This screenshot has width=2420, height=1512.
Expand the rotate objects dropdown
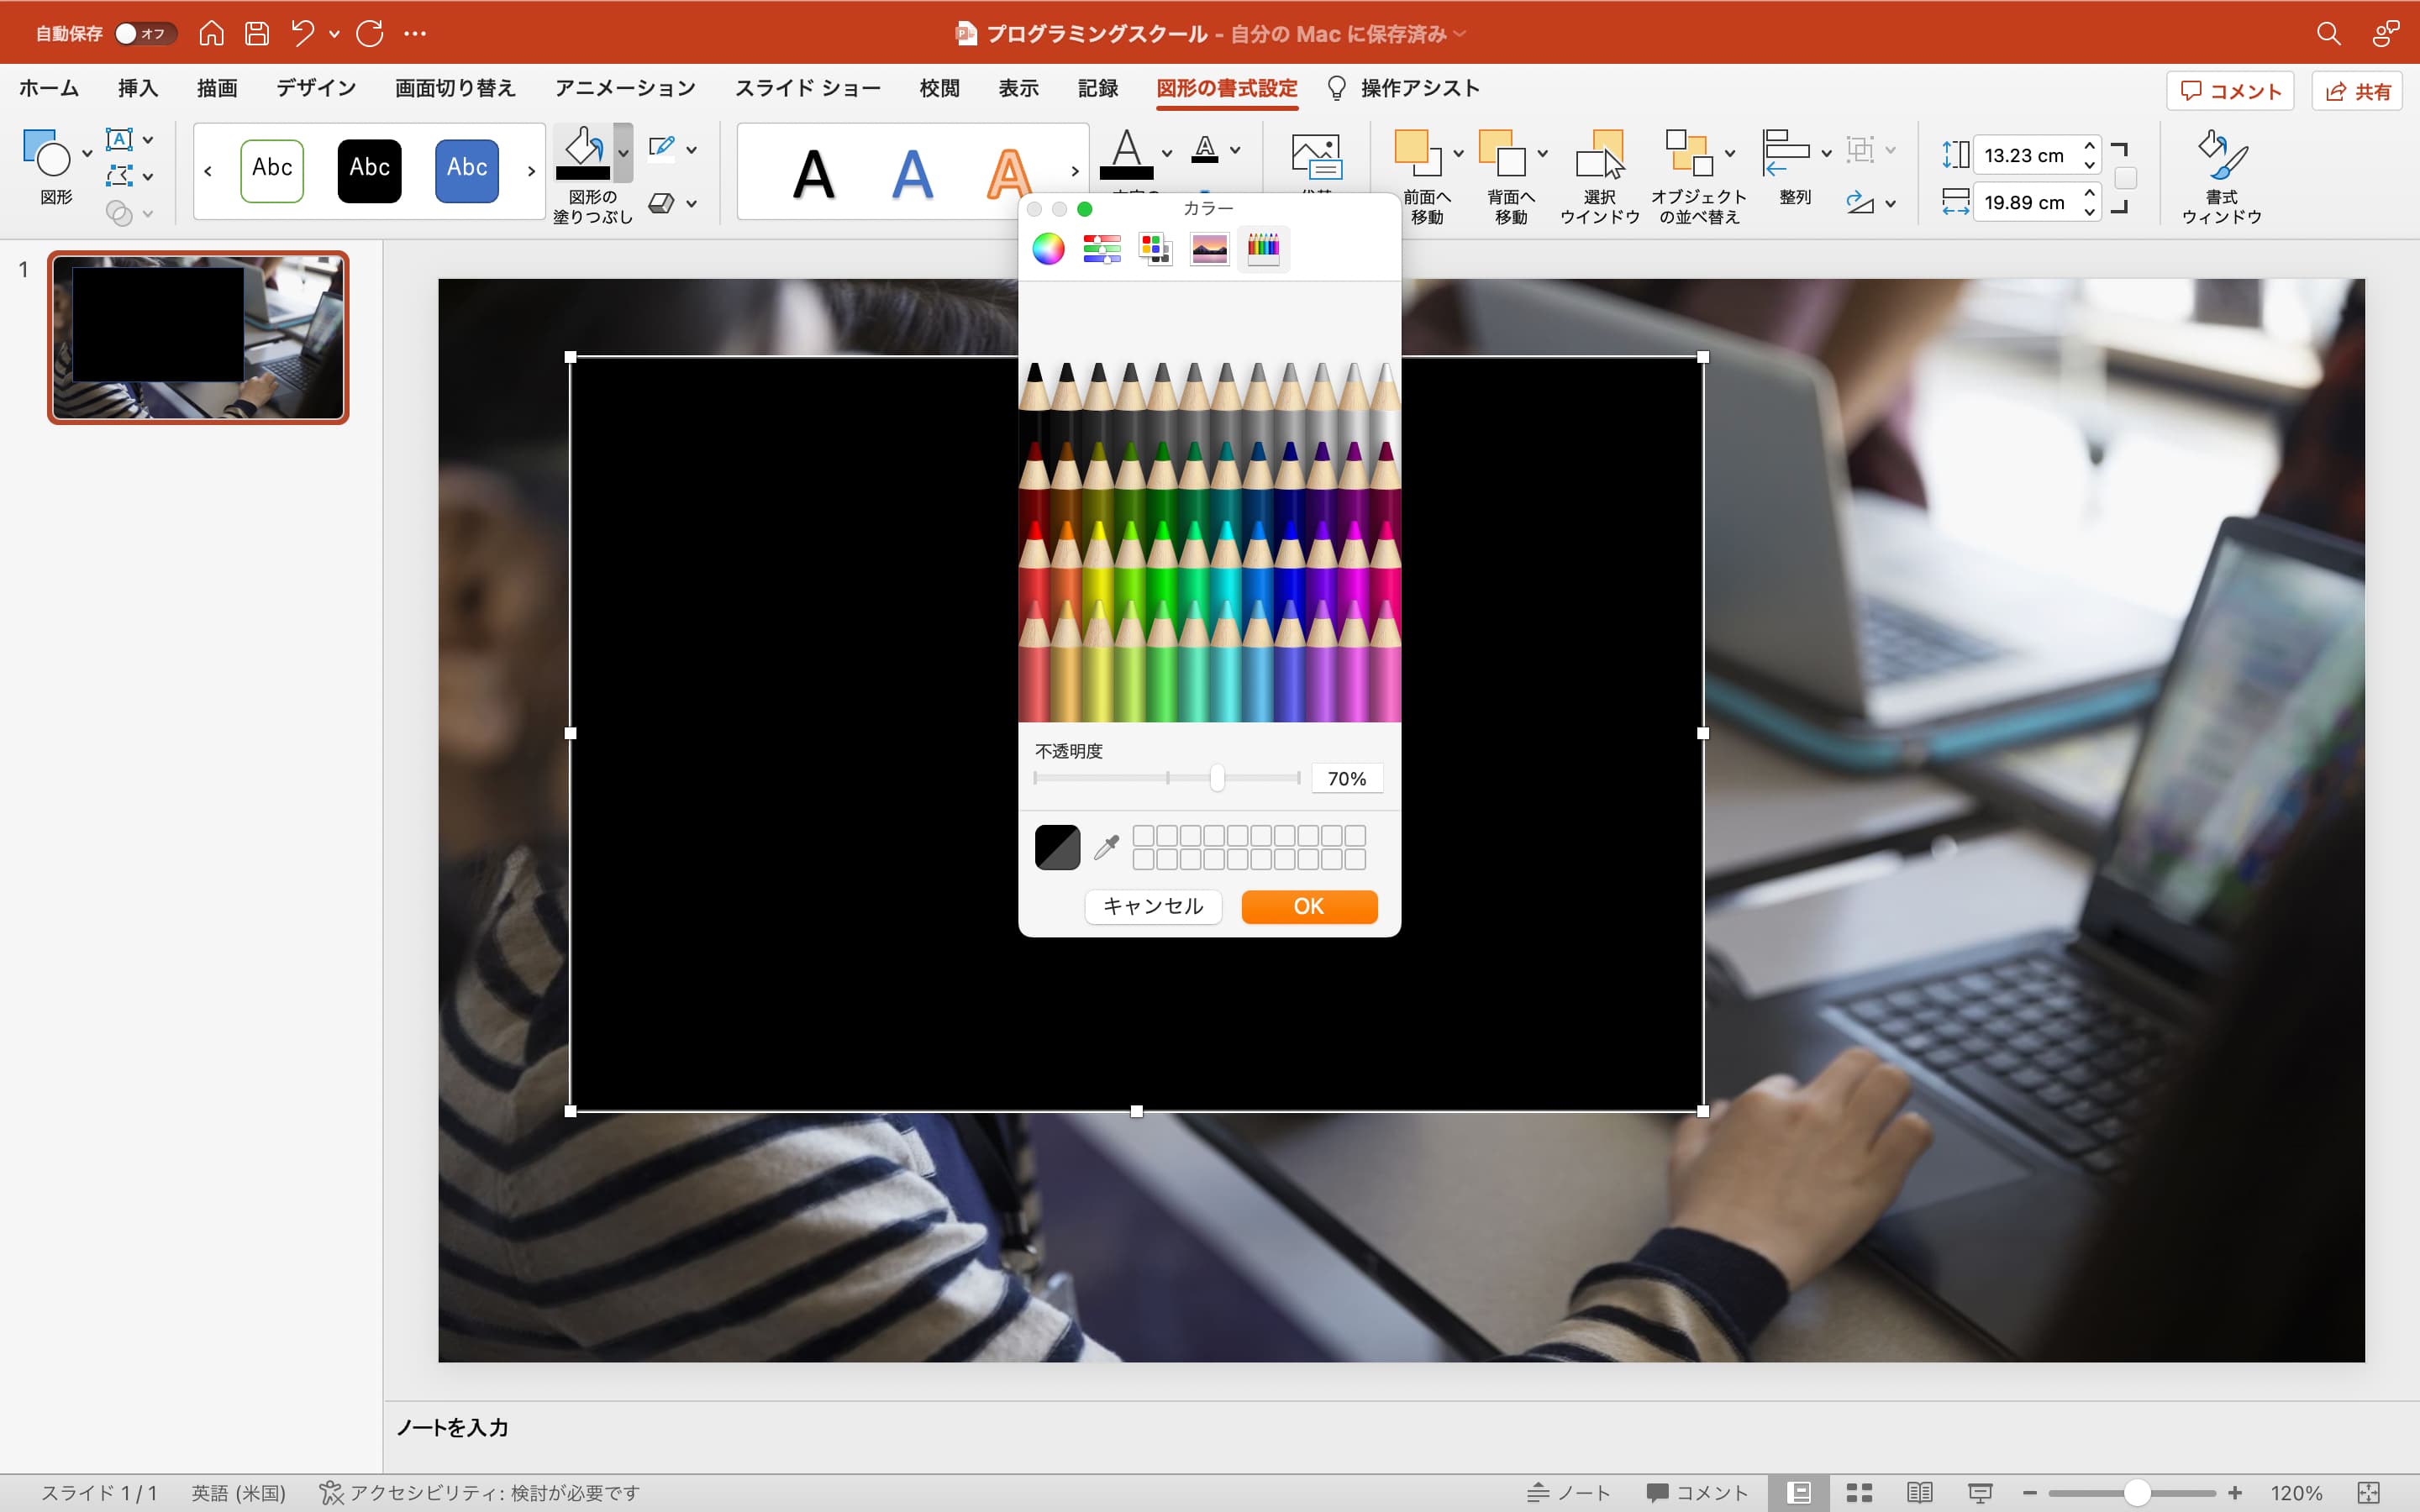(x=1890, y=203)
